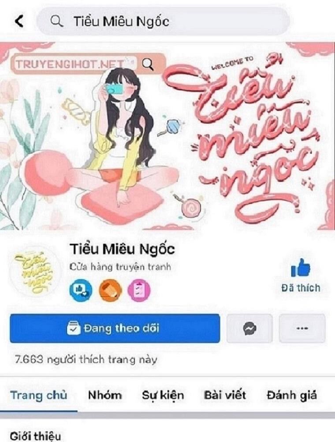Viewport: 335px width, 442px height.
Task: Open the Messenger chat icon button
Action: (249, 328)
